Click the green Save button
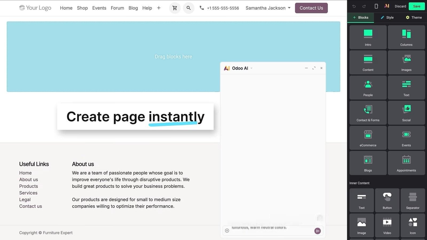This screenshot has height=240, width=427. [x=417, y=6]
